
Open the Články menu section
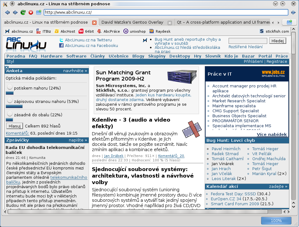click(x=97, y=56)
